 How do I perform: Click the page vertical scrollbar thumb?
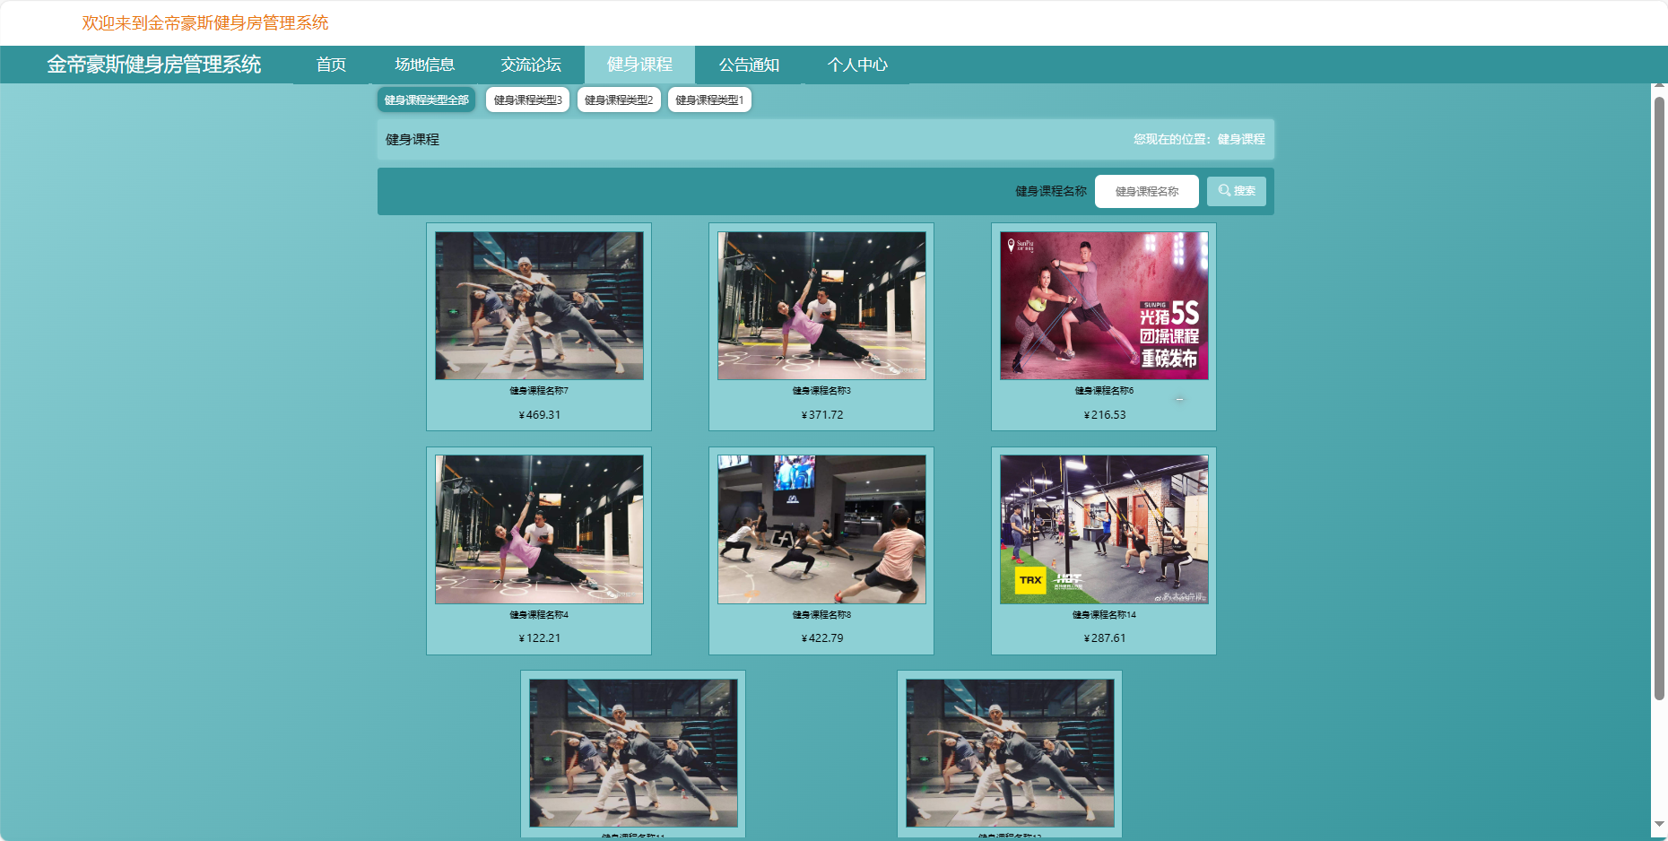(x=1659, y=398)
